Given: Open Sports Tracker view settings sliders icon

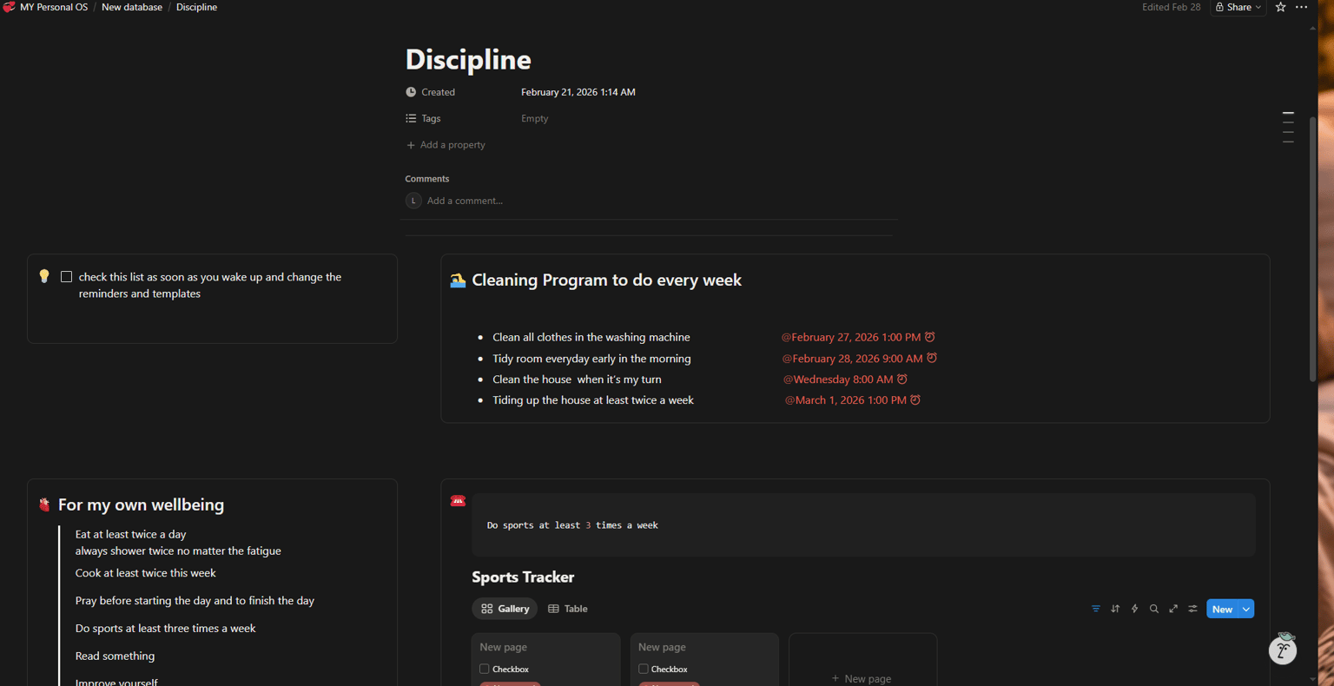Looking at the screenshot, I should [x=1192, y=609].
